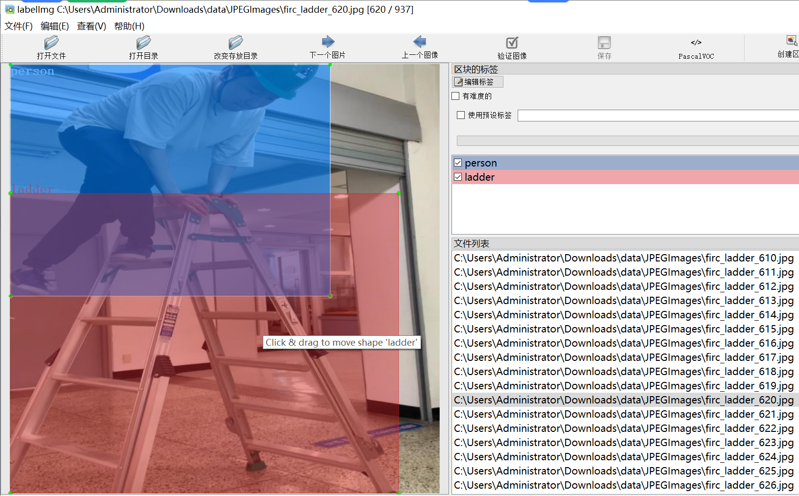Enable the 使用预设标签 default label checkbox
Viewport: 799px width, 496px height.
tap(461, 115)
